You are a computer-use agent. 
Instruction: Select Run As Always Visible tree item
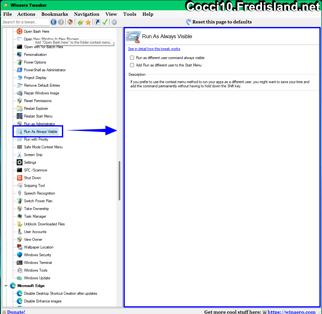point(41,132)
